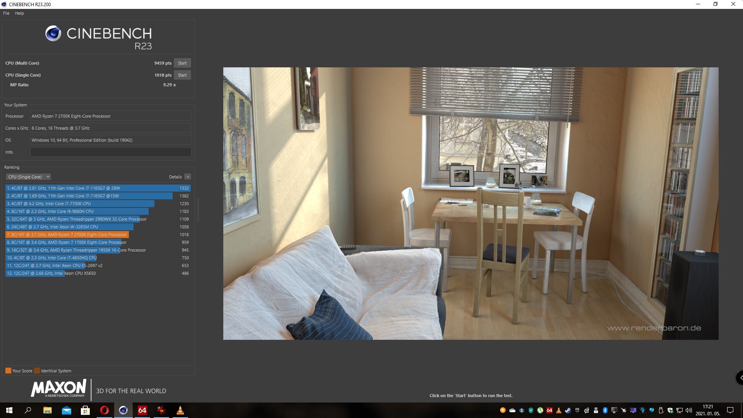Click the Processor field showing Ryzen 7 2700X
Viewport: 743px width, 418px height.
click(111, 116)
